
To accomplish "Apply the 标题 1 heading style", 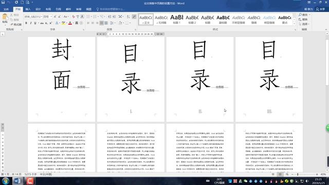I will [x=177, y=20].
